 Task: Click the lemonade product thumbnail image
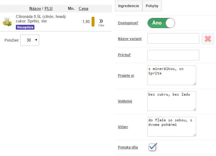pos(7,22)
